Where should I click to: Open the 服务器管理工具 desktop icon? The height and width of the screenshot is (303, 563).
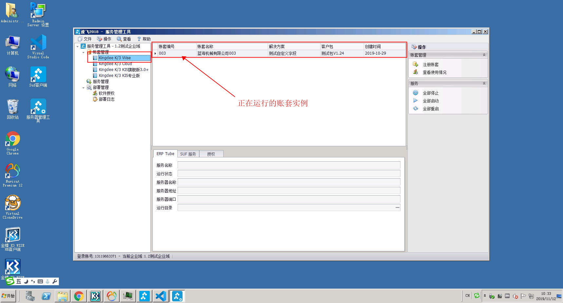(38, 110)
